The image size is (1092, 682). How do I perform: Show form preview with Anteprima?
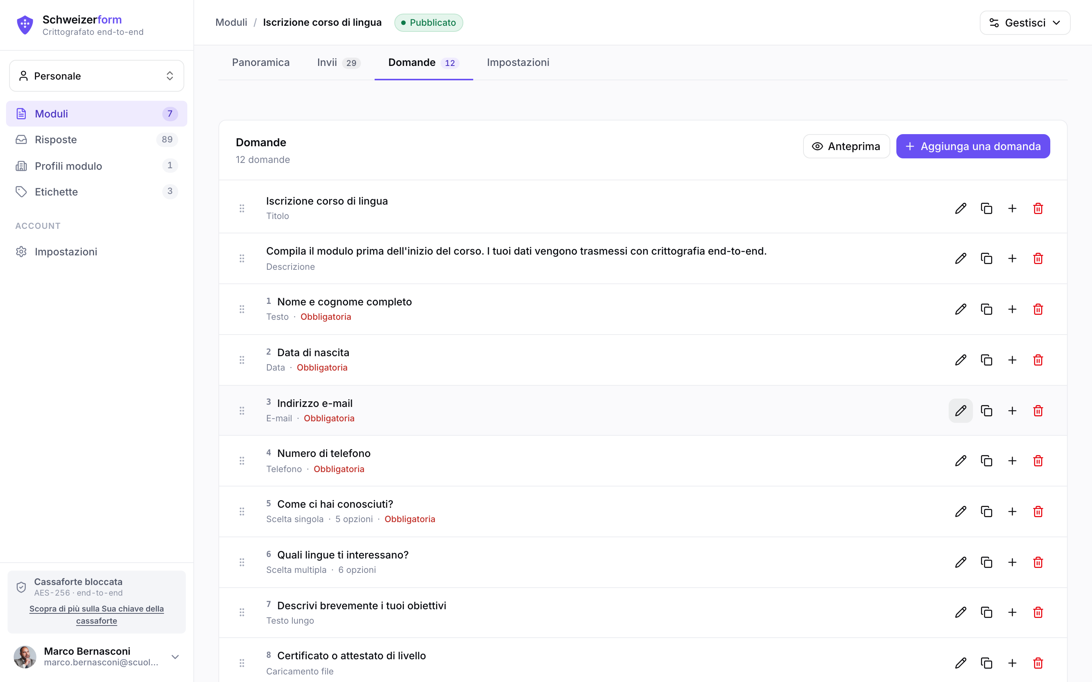pyautogui.click(x=846, y=146)
